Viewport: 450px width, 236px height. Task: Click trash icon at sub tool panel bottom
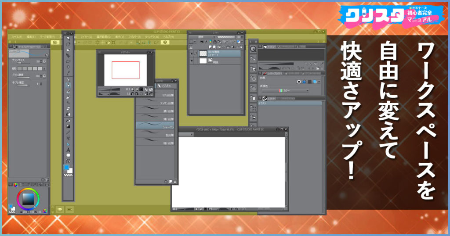coord(175,182)
